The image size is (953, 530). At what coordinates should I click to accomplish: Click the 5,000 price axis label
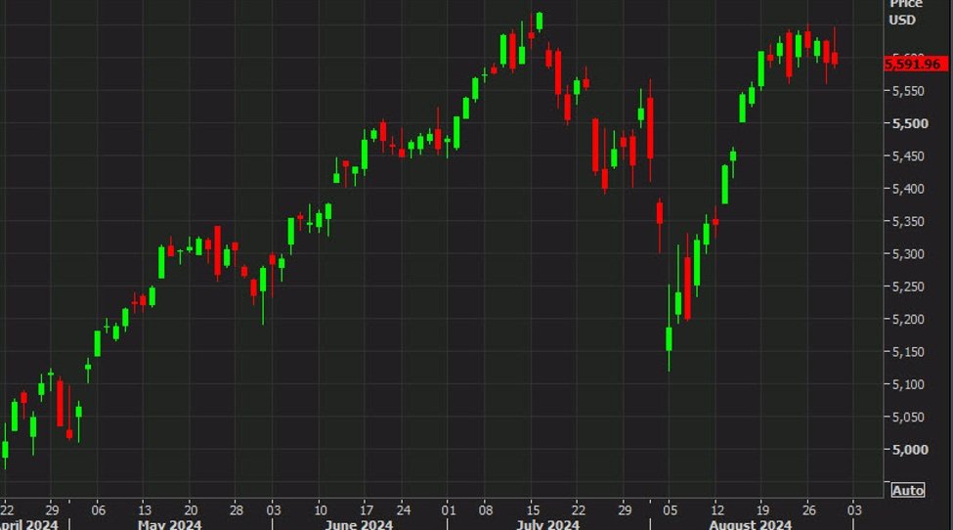[908, 450]
